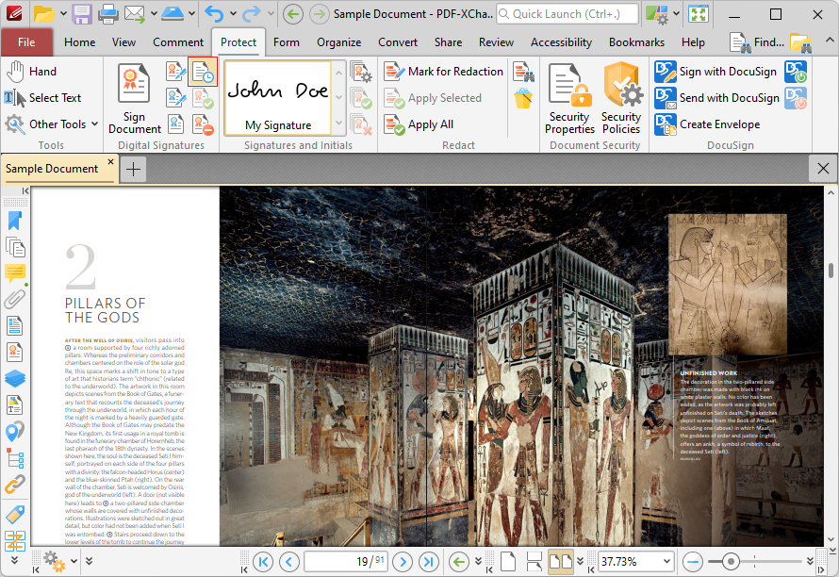Switch to the Home ribbon tab
Image resolution: width=839 pixels, height=577 pixels.
80,42
